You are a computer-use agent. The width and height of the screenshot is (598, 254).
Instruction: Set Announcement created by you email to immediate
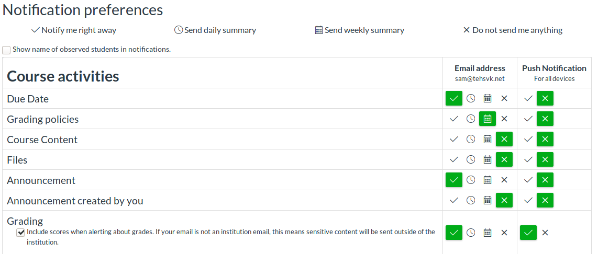coord(454,200)
